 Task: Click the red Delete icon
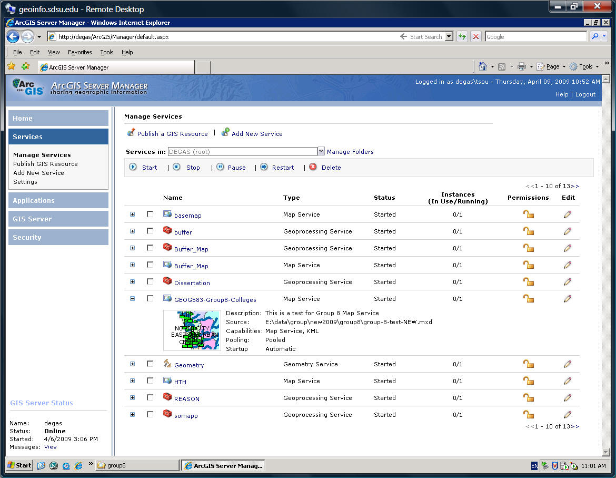[x=313, y=167]
